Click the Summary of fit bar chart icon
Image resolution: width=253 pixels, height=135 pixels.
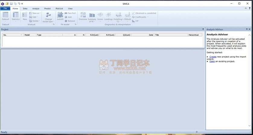[92, 15]
